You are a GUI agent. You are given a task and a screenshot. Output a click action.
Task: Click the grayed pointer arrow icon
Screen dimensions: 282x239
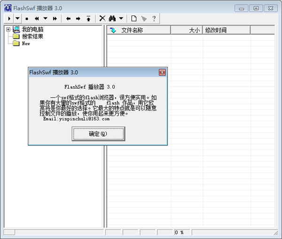144,18
